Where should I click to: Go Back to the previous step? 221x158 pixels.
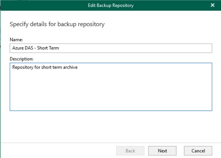pyautogui.click(x=130, y=151)
